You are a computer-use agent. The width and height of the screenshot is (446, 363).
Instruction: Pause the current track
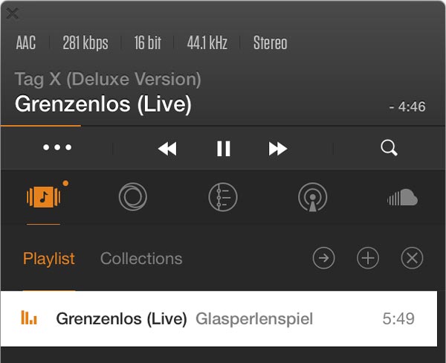pyautogui.click(x=223, y=149)
